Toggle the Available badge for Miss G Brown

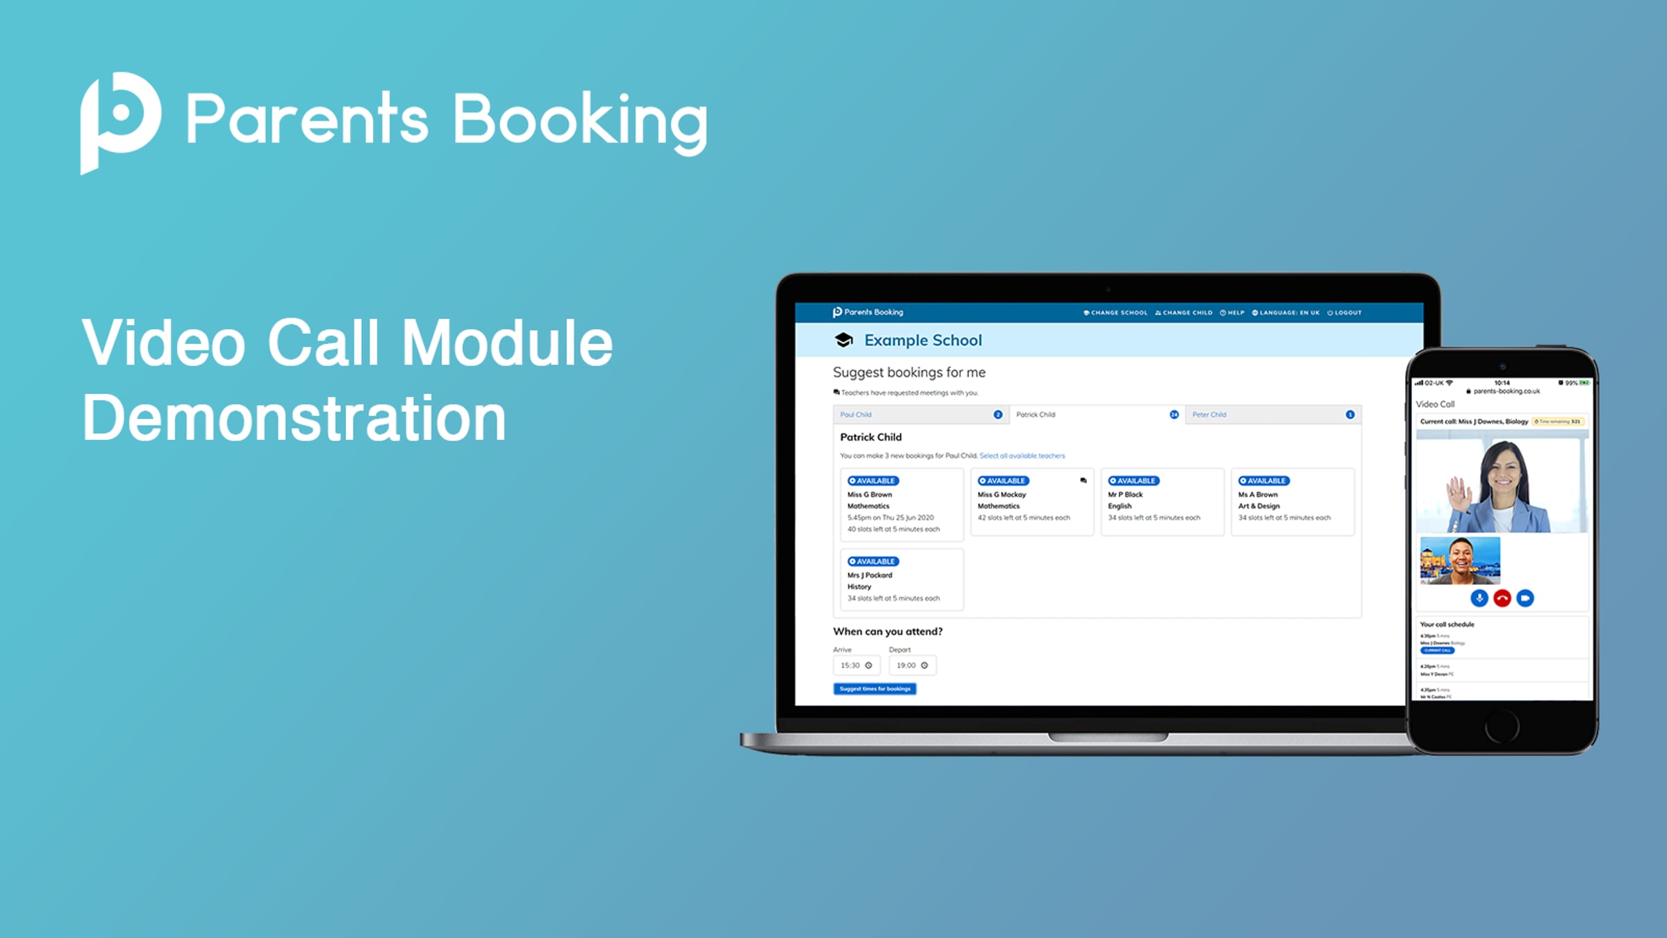tap(873, 481)
